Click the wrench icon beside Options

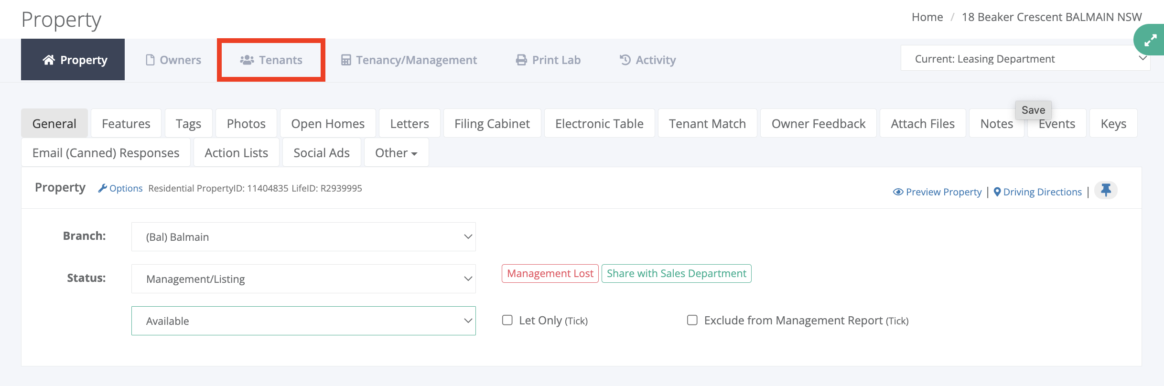click(102, 188)
